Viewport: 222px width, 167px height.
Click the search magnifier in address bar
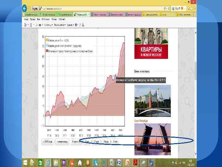point(165,9)
